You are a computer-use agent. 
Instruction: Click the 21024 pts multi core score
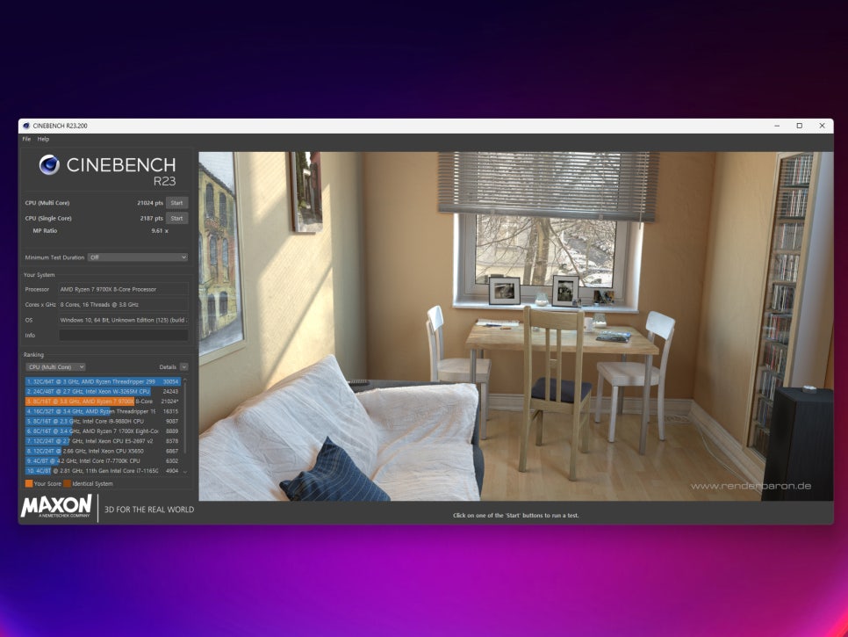tap(150, 203)
